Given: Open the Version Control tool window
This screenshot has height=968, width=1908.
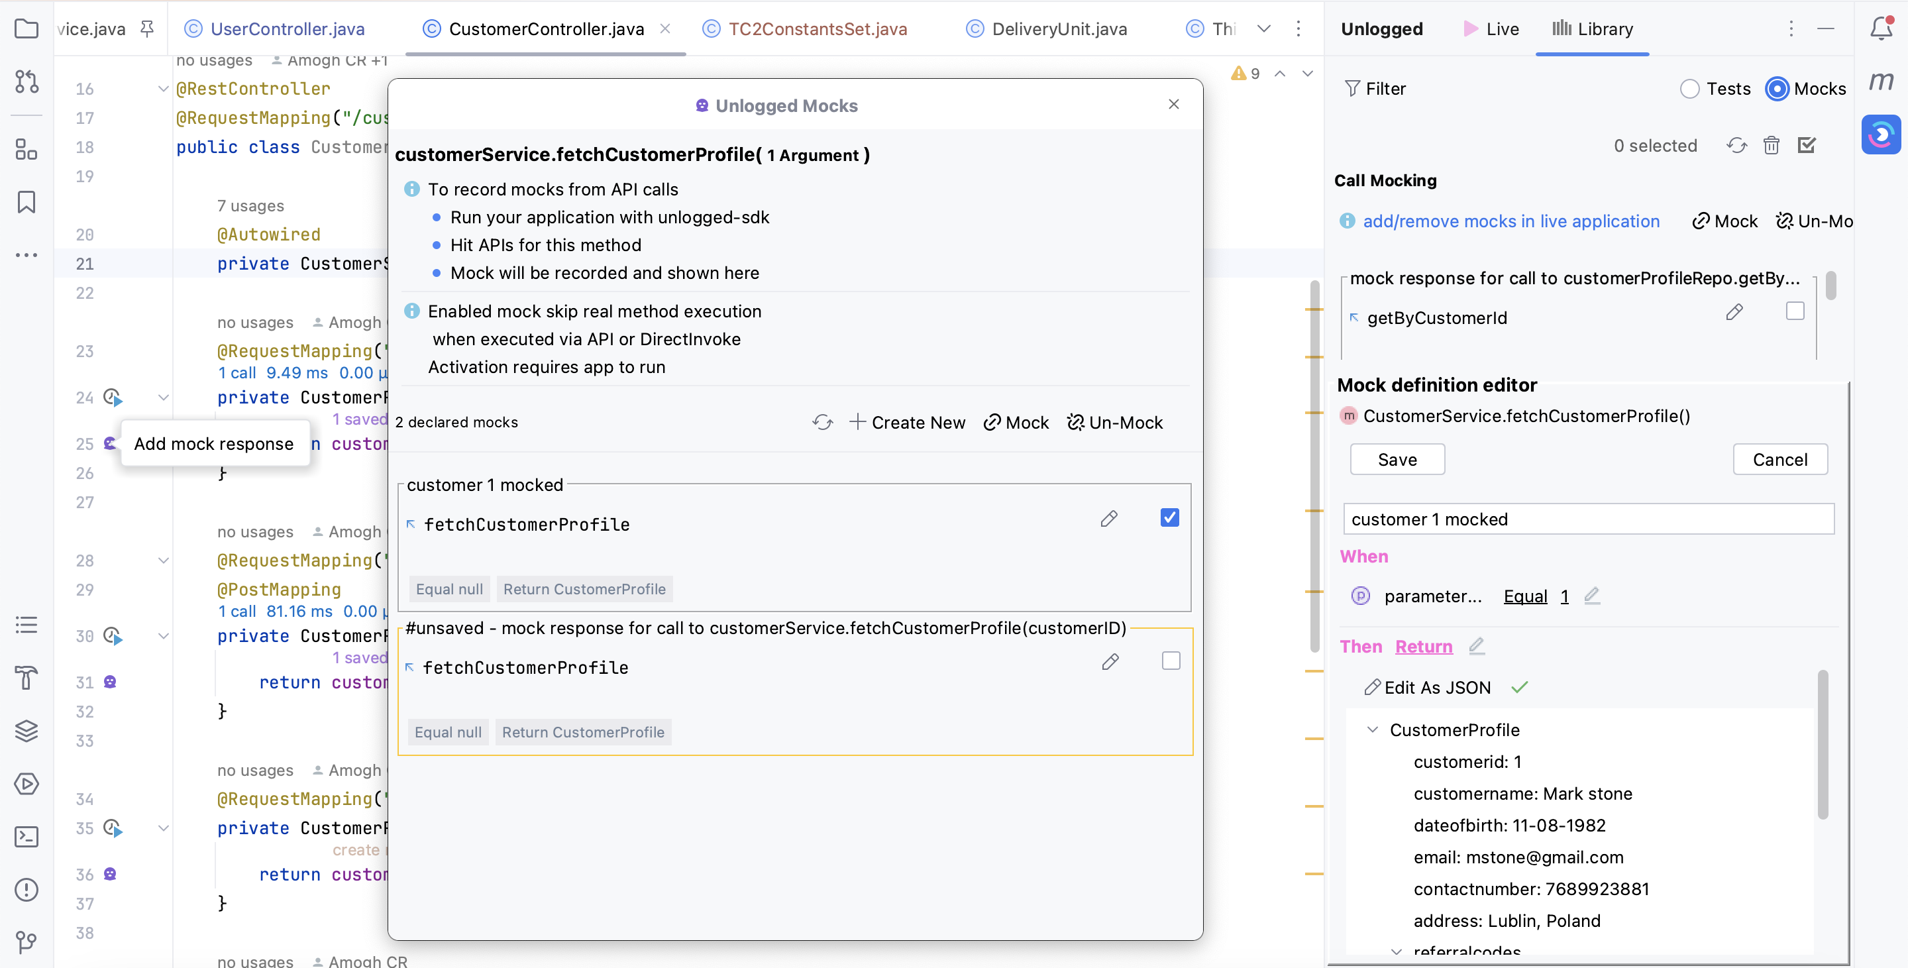Looking at the screenshot, I should pos(26,943).
